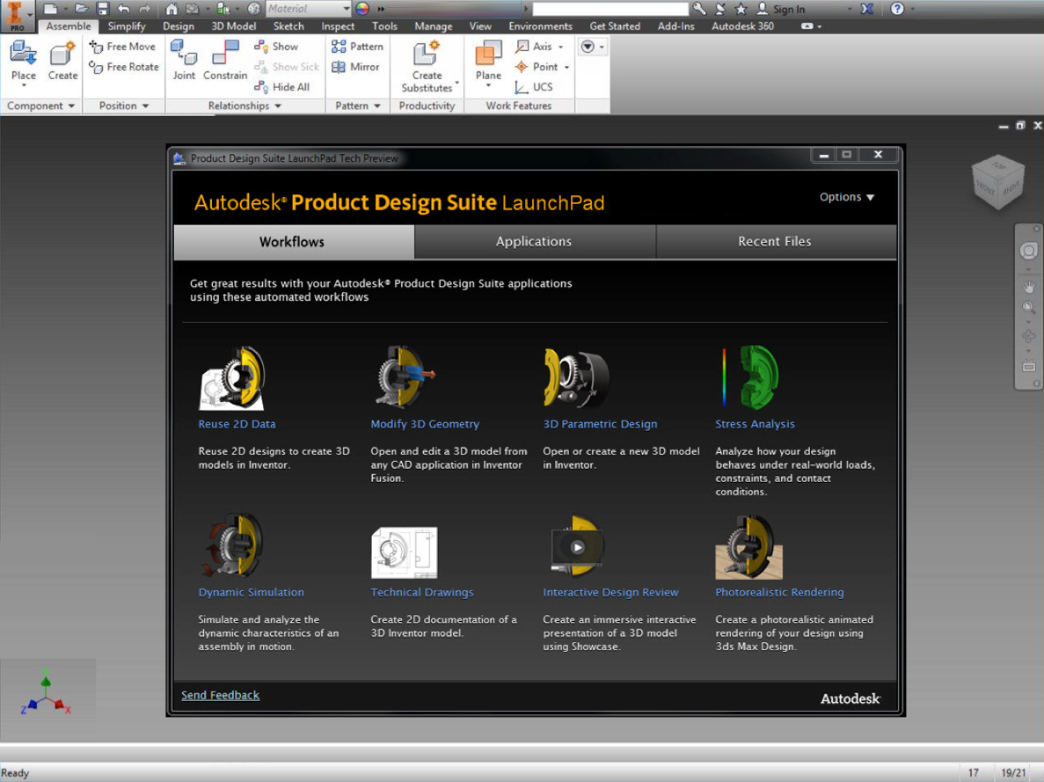Screen dimensions: 1044x782
Task: Select the Joint tool icon
Action: point(184,55)
